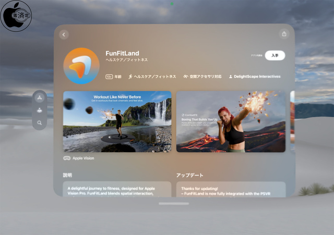
Task: Open the share sheet icon
Action: pos(284,34)
